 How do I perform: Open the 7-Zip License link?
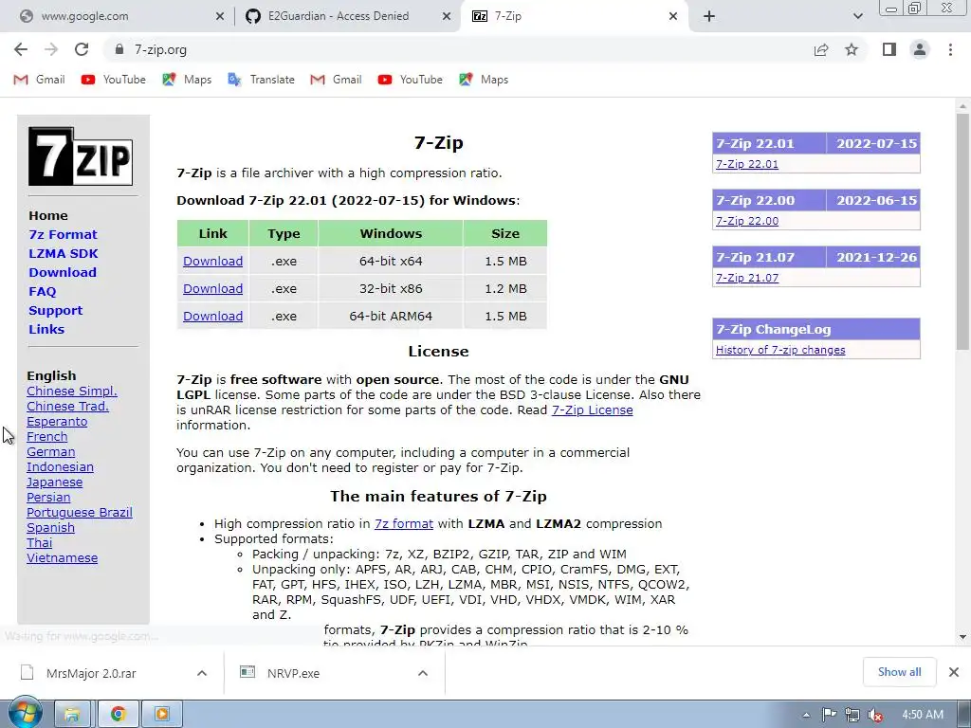point(592,409)
